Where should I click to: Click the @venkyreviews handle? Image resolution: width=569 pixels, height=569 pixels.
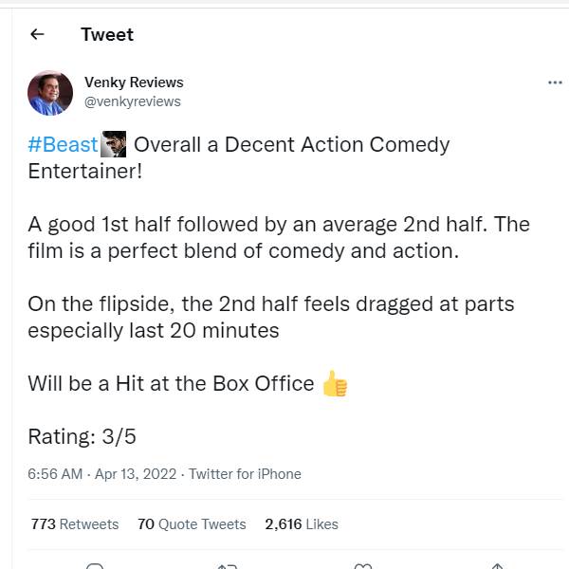click(x=132, y=101)
